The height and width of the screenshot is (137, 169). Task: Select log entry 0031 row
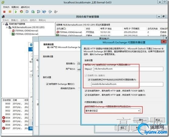(x=15, y=107)
